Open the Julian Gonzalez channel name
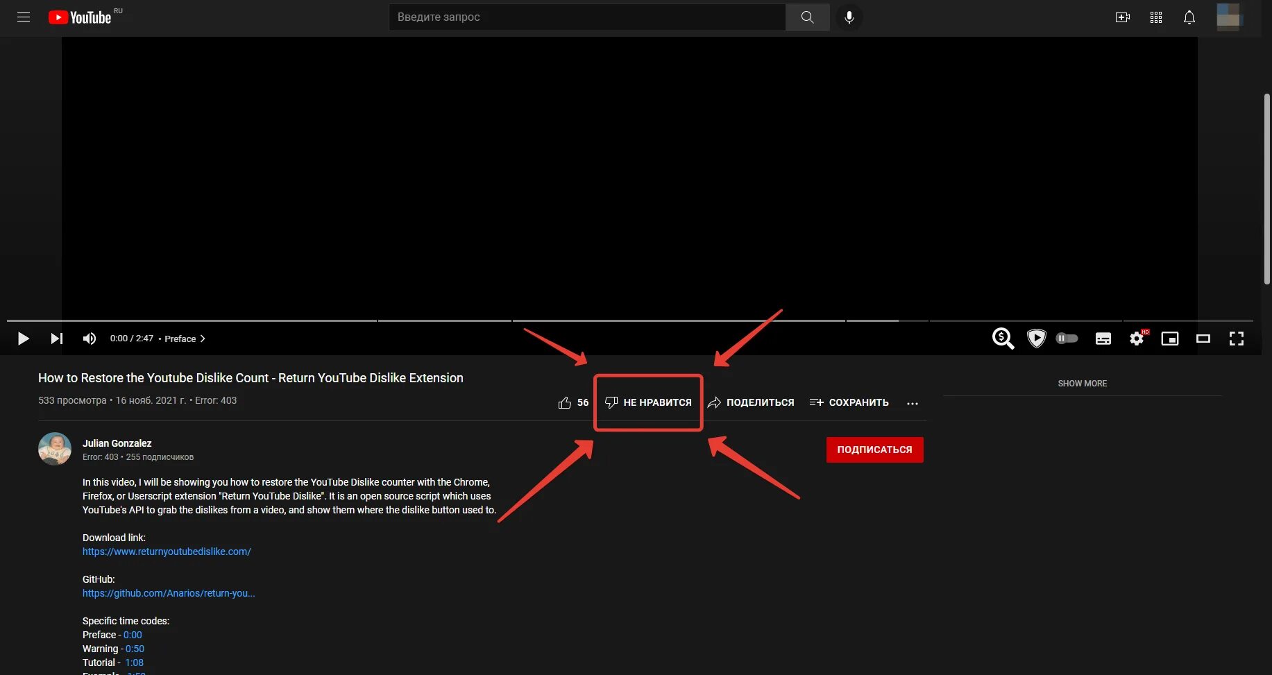The height and width of the screenshot is (675, 1272). (x=117, y=443)
